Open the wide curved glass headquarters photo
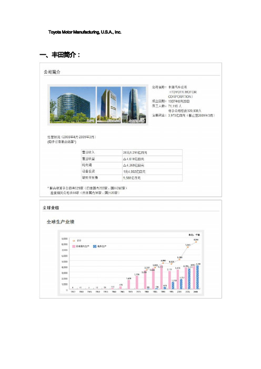This screenshot has width=261, height=369. (73, 105)
